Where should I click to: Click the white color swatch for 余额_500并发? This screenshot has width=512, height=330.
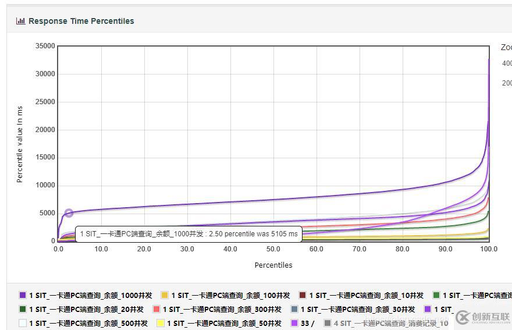pyautogui.click(x=23, y=323)
